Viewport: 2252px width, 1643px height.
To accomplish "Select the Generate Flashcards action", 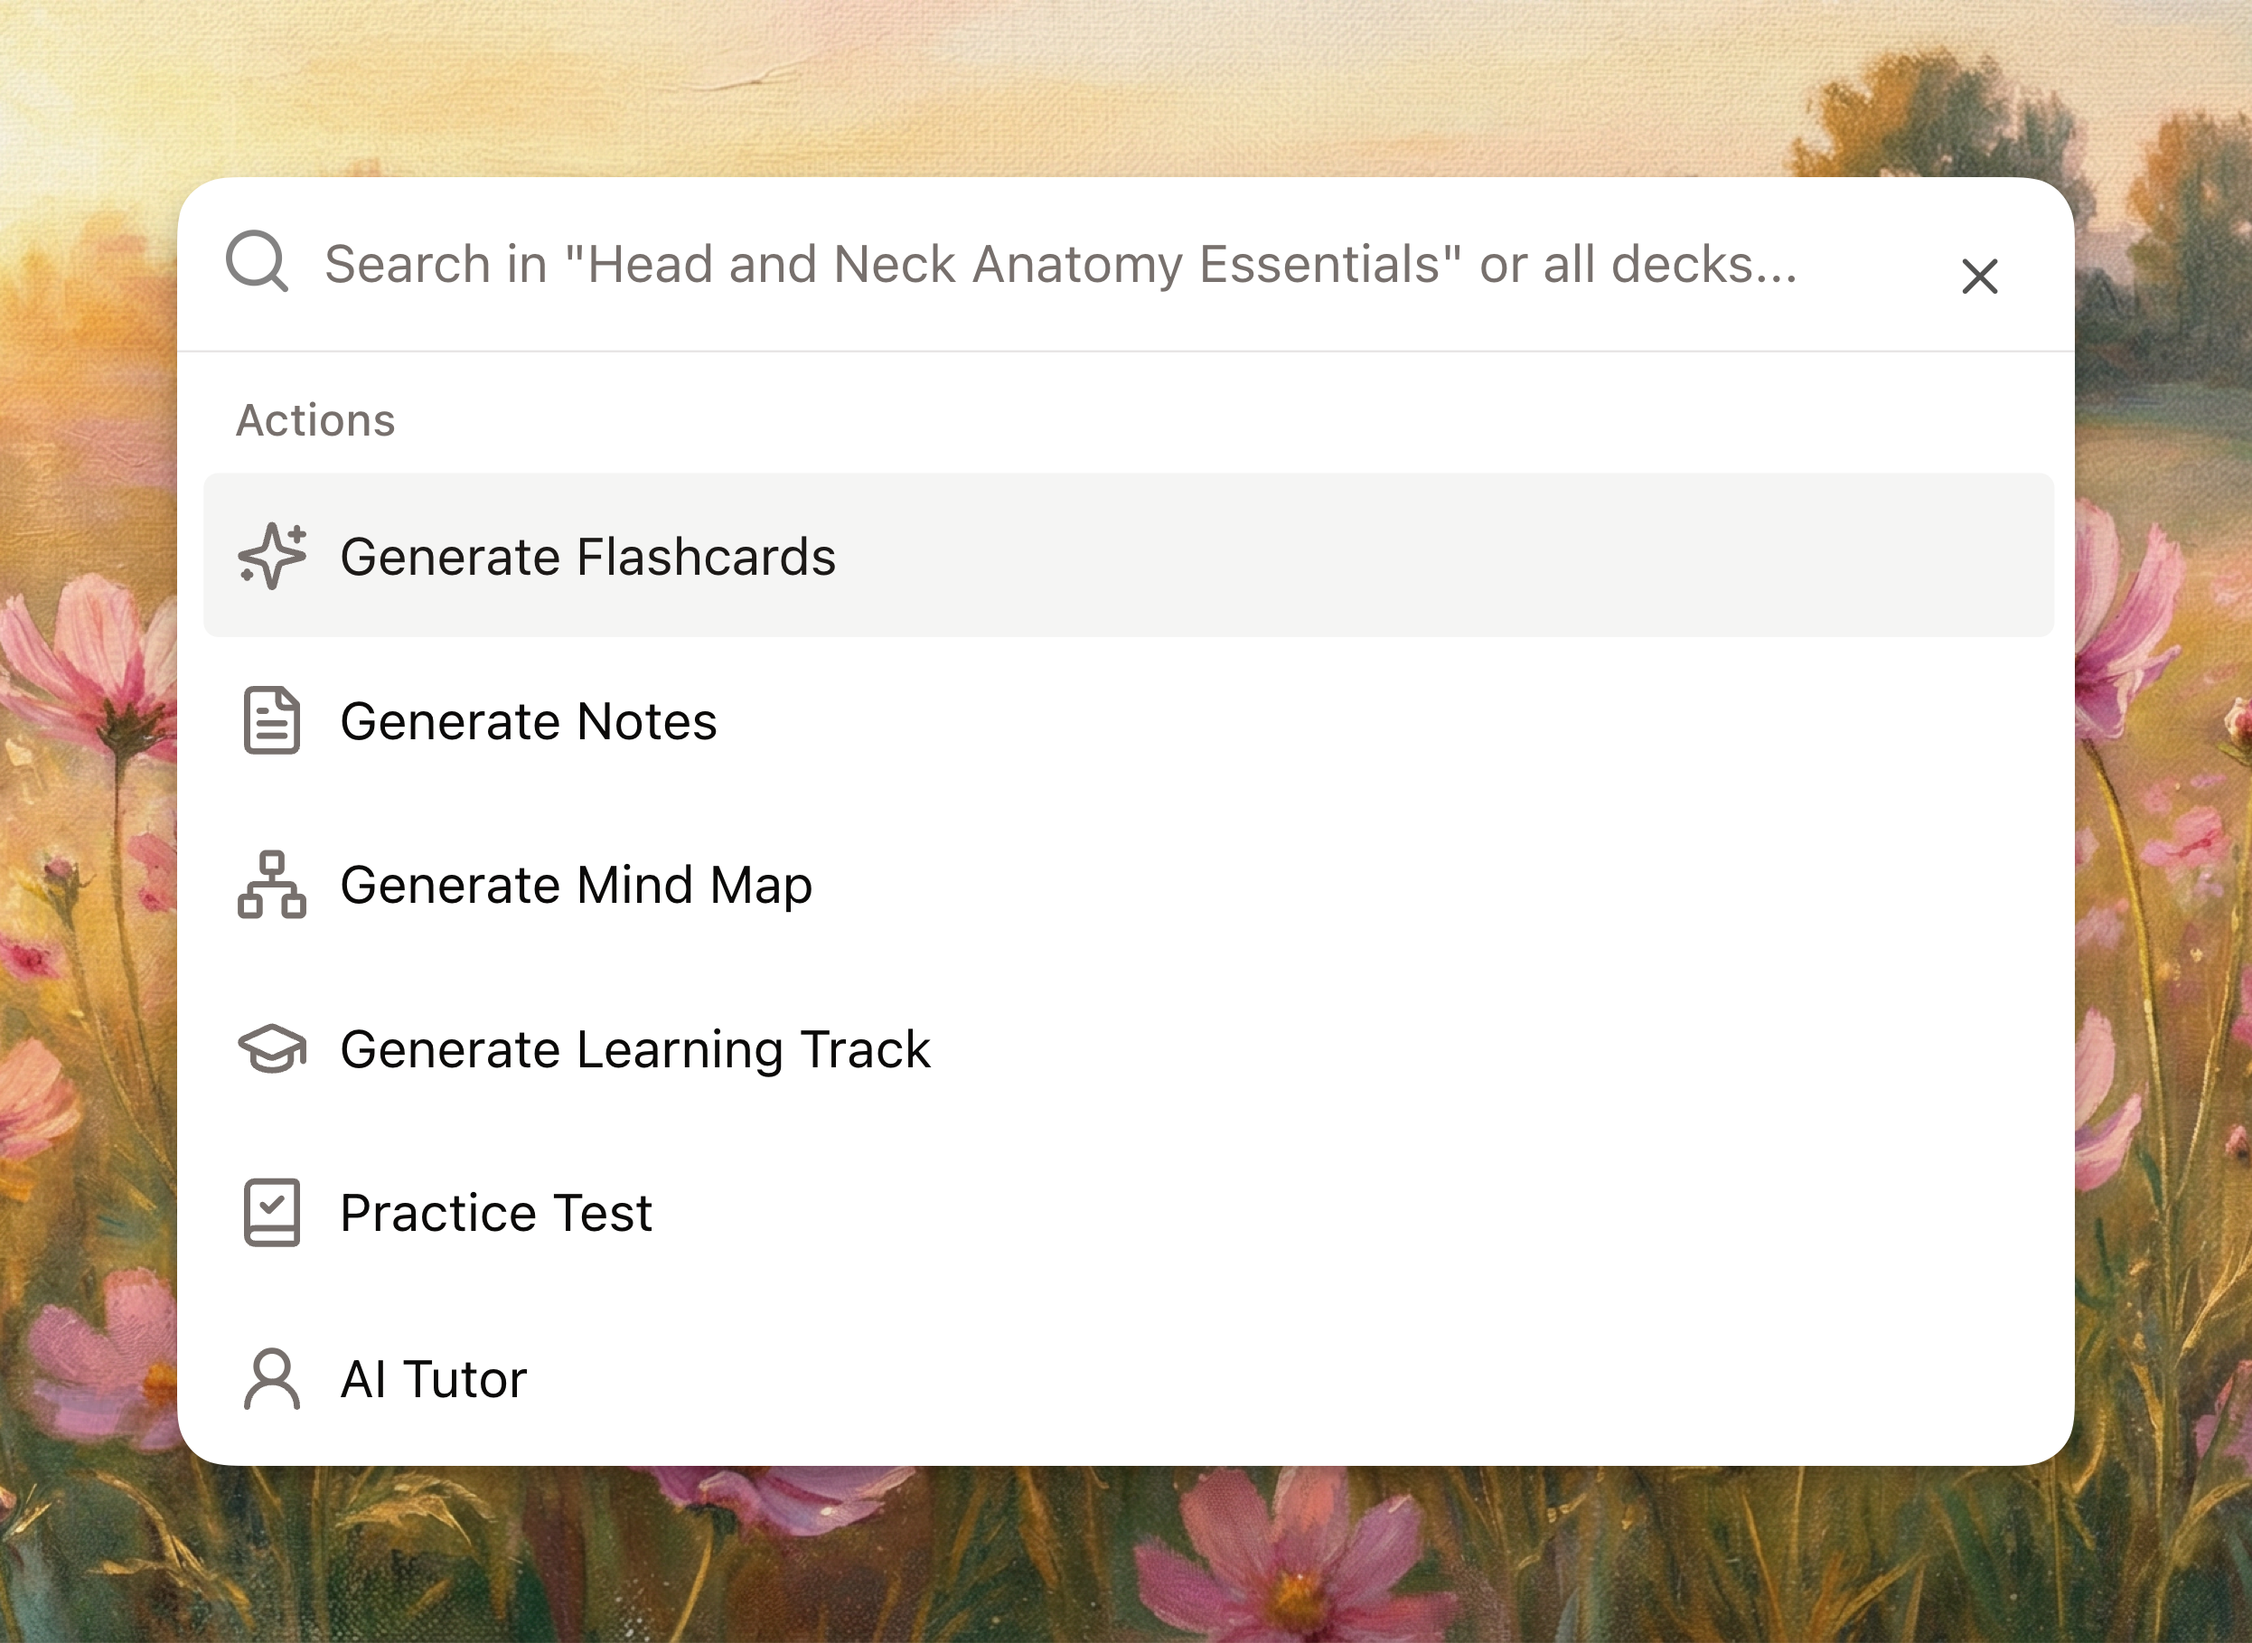I will pyautogui.click(x=587, y=556).
